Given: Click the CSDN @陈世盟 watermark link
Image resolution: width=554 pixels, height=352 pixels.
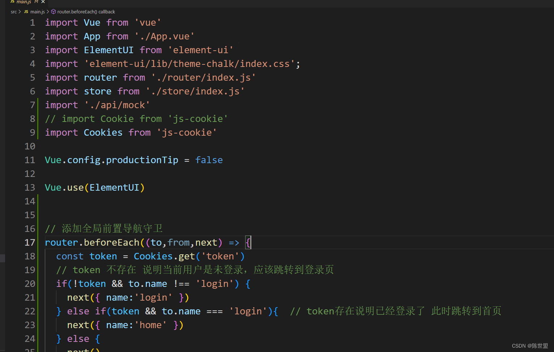Looking at the screenshot, I should (530, 345).
